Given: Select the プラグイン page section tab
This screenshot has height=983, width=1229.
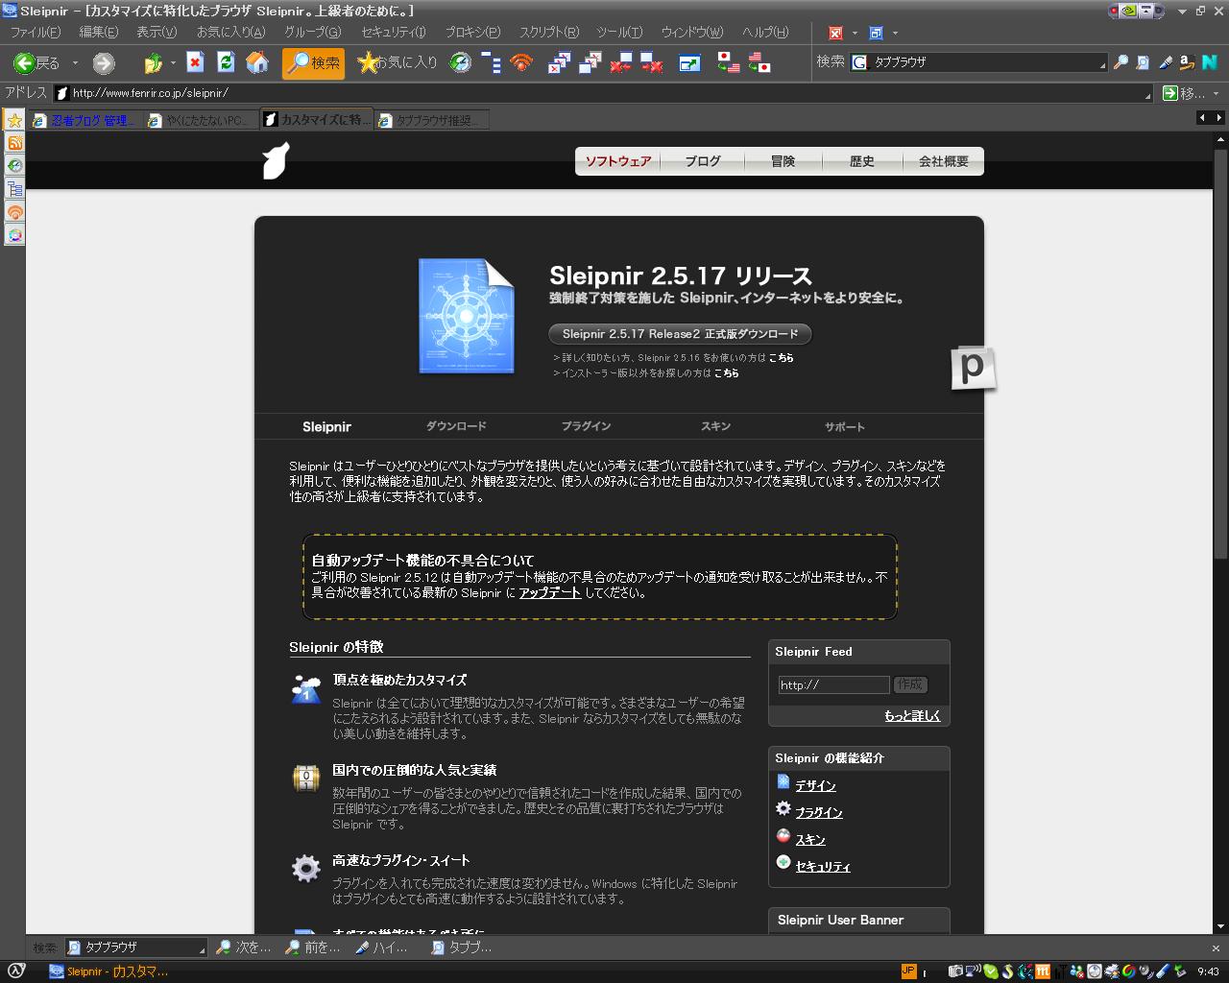Looking at the screenshot, I should pyautogui.click(x=587, y=426).
